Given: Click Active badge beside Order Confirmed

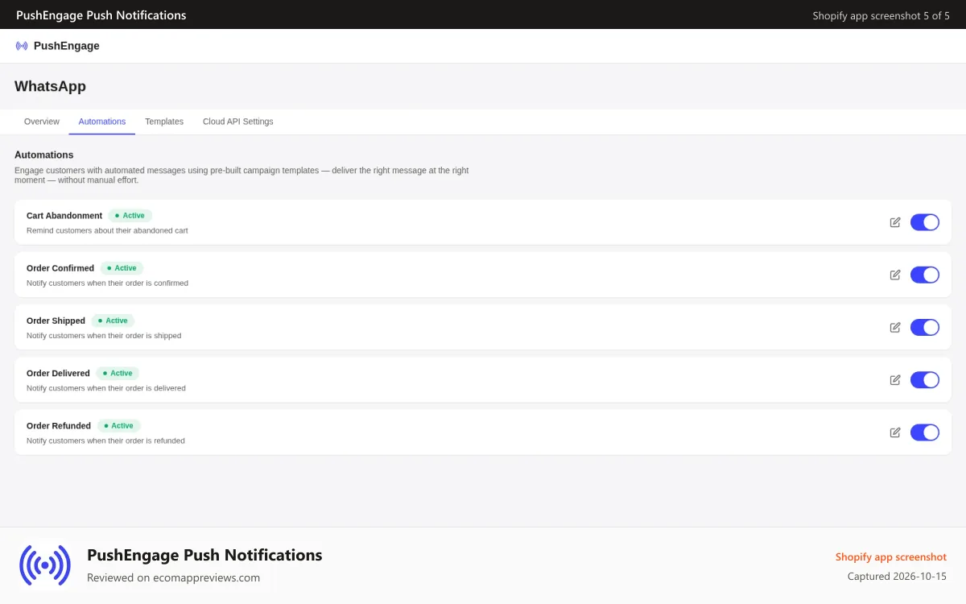Looking at the screenshot, I should (122, 268).
